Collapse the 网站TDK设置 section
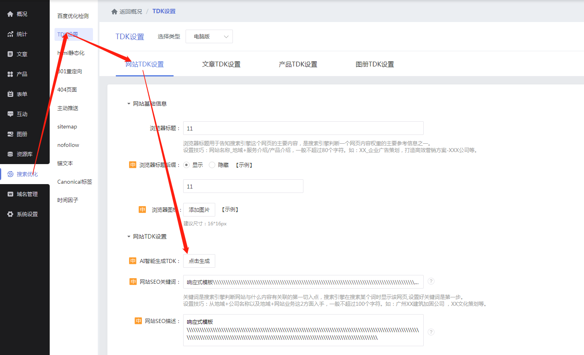The height and width of the screenshot is (355, 584). 129,237
